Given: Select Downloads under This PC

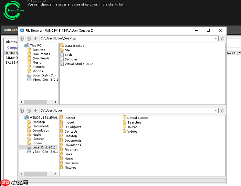Looking at the screenshot, I should pos(38,58).
